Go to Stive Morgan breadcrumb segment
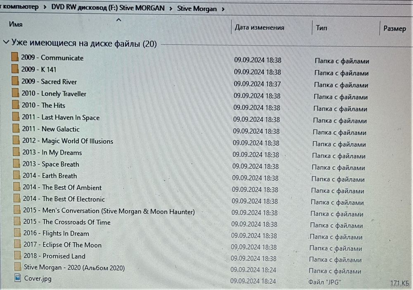This screenshot has height=290, width=413. [x=197, y=9]
